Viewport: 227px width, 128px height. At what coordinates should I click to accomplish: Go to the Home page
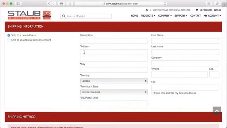click(x=134, y=16)
